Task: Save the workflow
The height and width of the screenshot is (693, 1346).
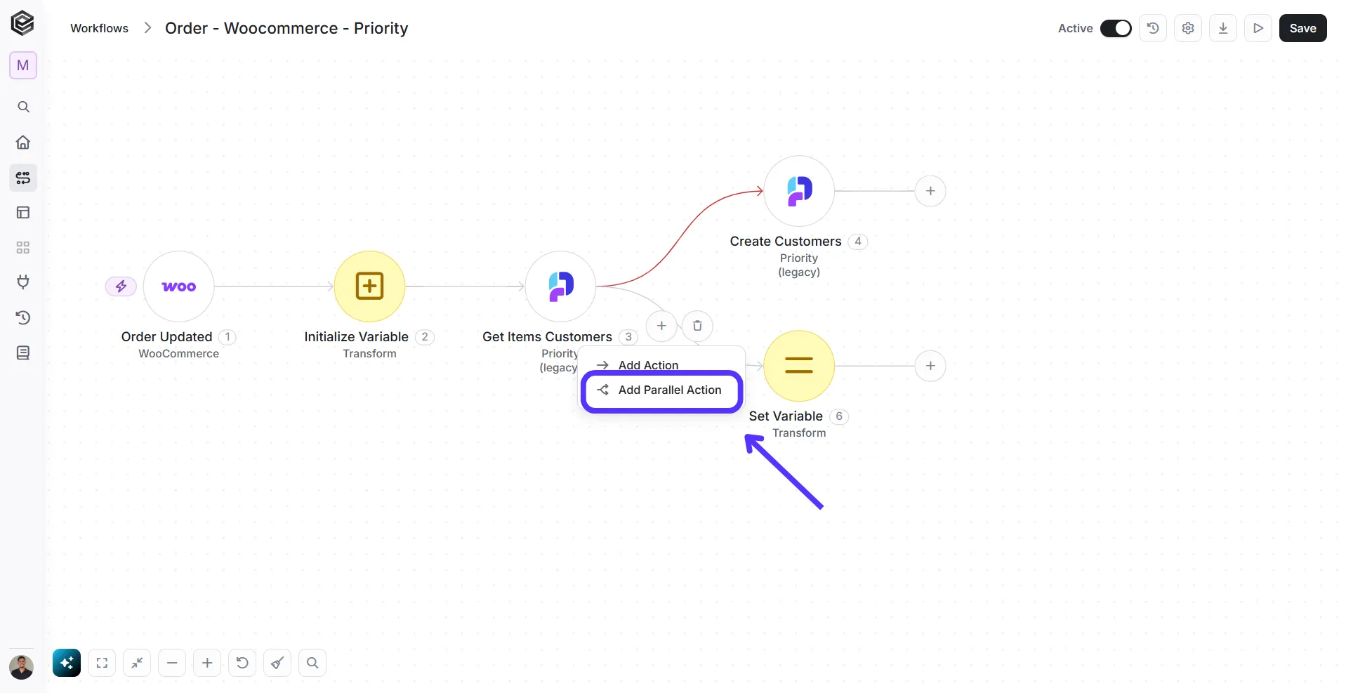Action: point(1302,28)
